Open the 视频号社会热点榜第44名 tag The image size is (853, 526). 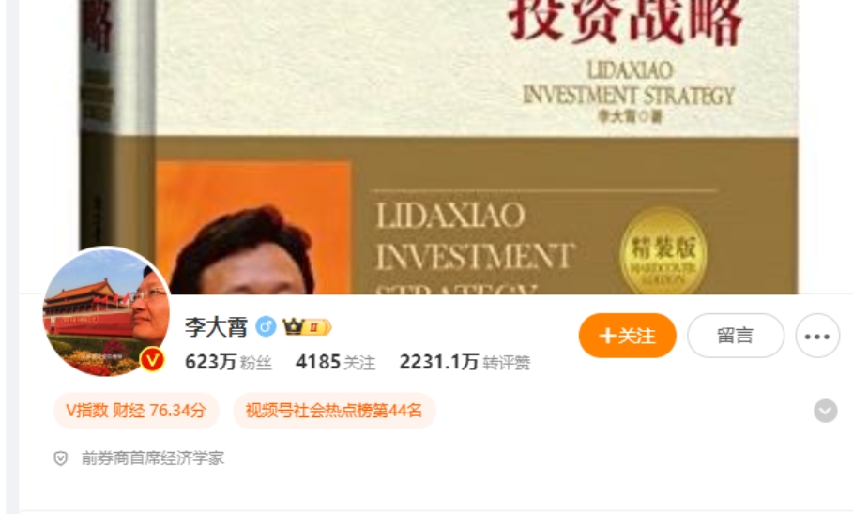pos(334,411)
